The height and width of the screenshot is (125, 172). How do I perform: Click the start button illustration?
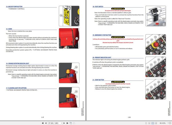[156, 89]
